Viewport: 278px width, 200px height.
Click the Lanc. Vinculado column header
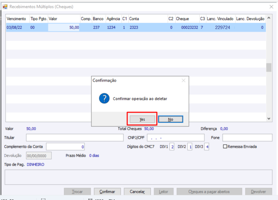pyautogui.click(x=220, y=19)
